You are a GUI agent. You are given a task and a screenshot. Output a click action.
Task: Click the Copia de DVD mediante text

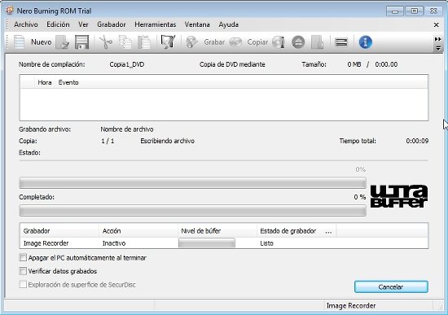click(232, 64)
